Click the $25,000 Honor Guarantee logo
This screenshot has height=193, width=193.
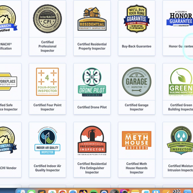tap(180, 19)
